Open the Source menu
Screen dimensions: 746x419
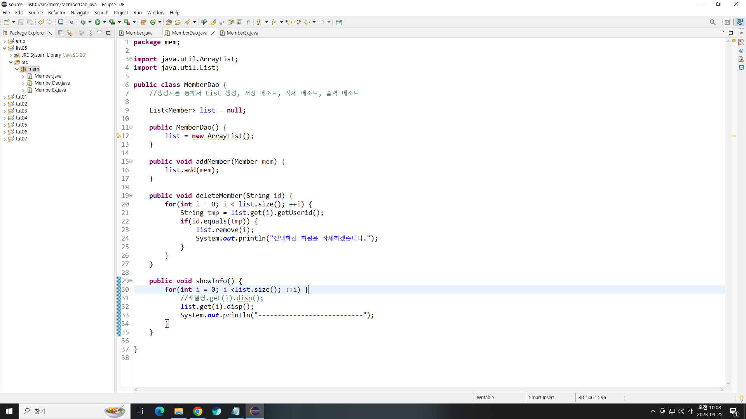[35, 12]
